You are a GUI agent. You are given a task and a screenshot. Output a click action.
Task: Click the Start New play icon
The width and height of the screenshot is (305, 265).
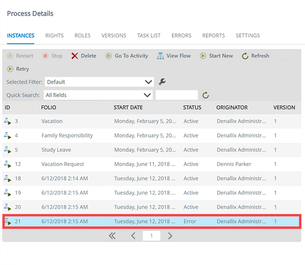[x=203, y=56]
